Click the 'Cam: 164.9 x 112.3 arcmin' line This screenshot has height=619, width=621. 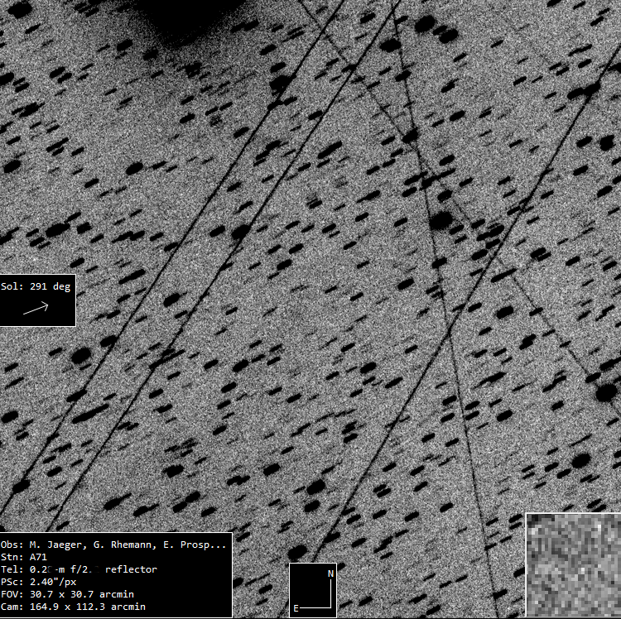(x=74, y=607)
